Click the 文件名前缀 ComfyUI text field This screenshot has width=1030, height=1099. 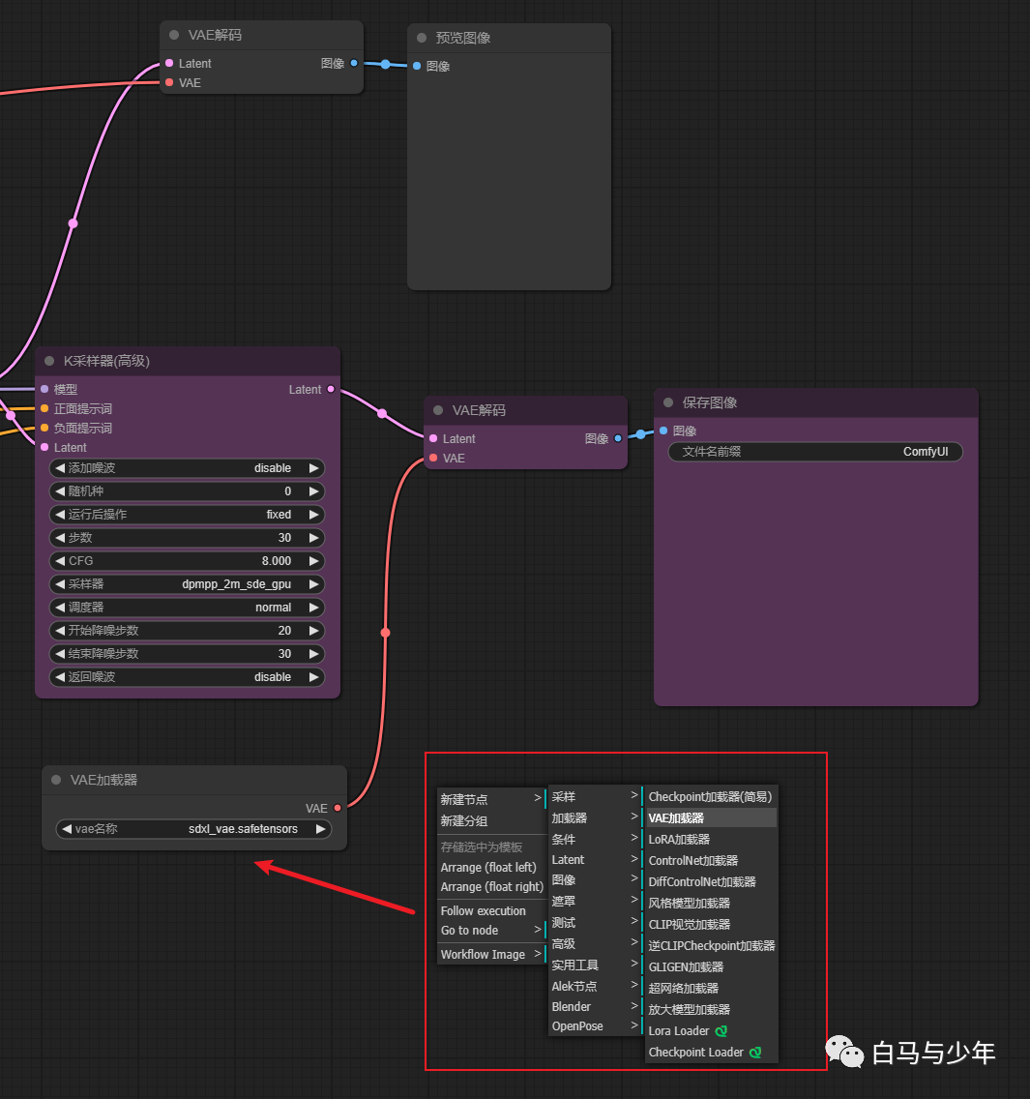pyautogui.click(x=815, y=452)
